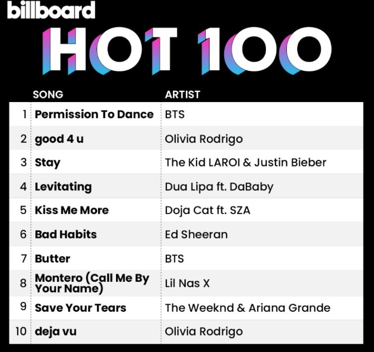Viewport: 374px width, 352px height.
Task: Open the Kiss Me More entry
Action: tap(72, 210)
